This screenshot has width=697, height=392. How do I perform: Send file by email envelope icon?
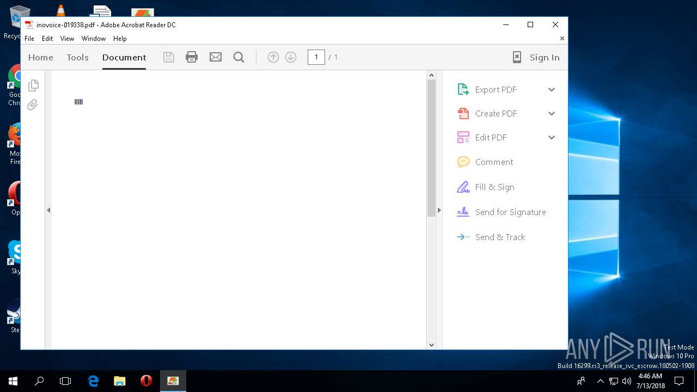216,57
